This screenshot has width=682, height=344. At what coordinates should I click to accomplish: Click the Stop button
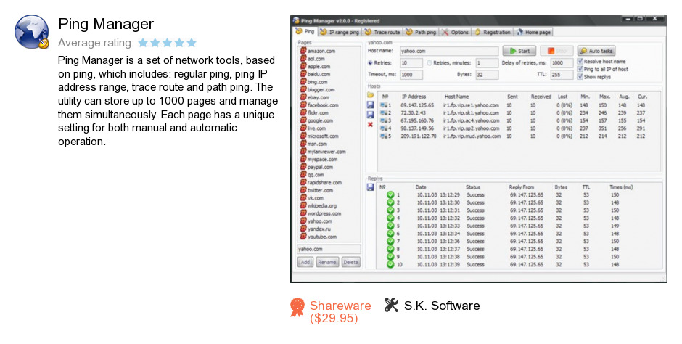[556, 51]
